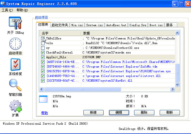Open the 系统修复 checklist icon

16,65
